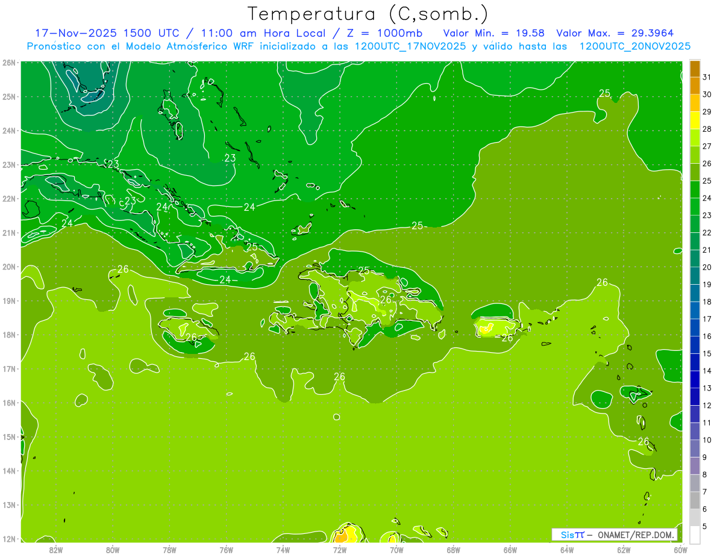Click the yellow 28 legend color segment
The image size is (723, 558).
(x=695, y=120)
